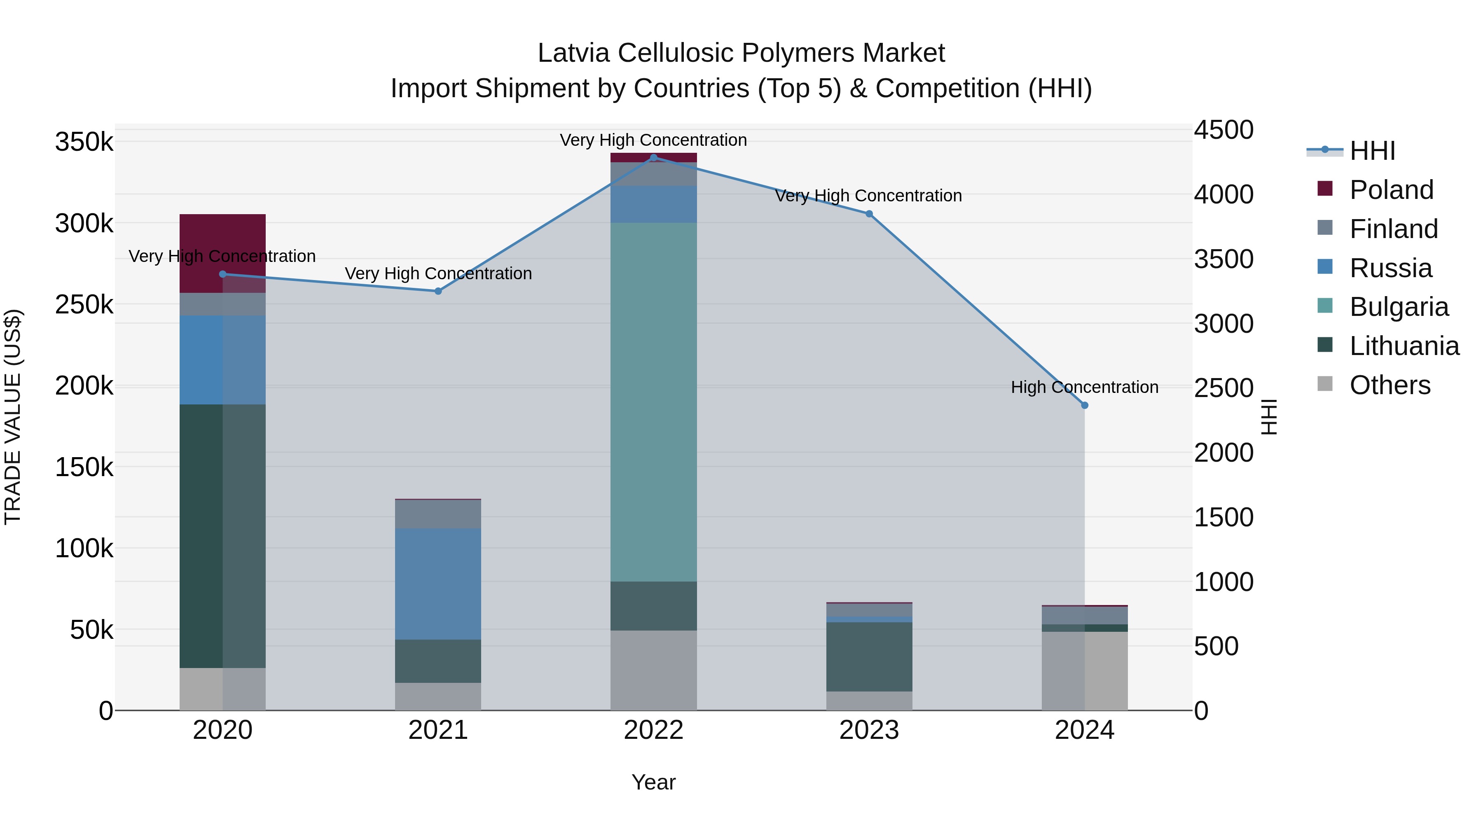Screen dimensions: 1483x834
Task: Click the Finland slate legend swatch
Action: click(1325, 227)
